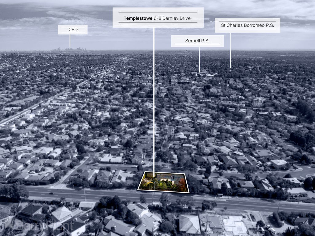Click the city skyline below the CBD label
This screenshot has width=315, height=236.
pyautogui.click(x=70, y=49)
